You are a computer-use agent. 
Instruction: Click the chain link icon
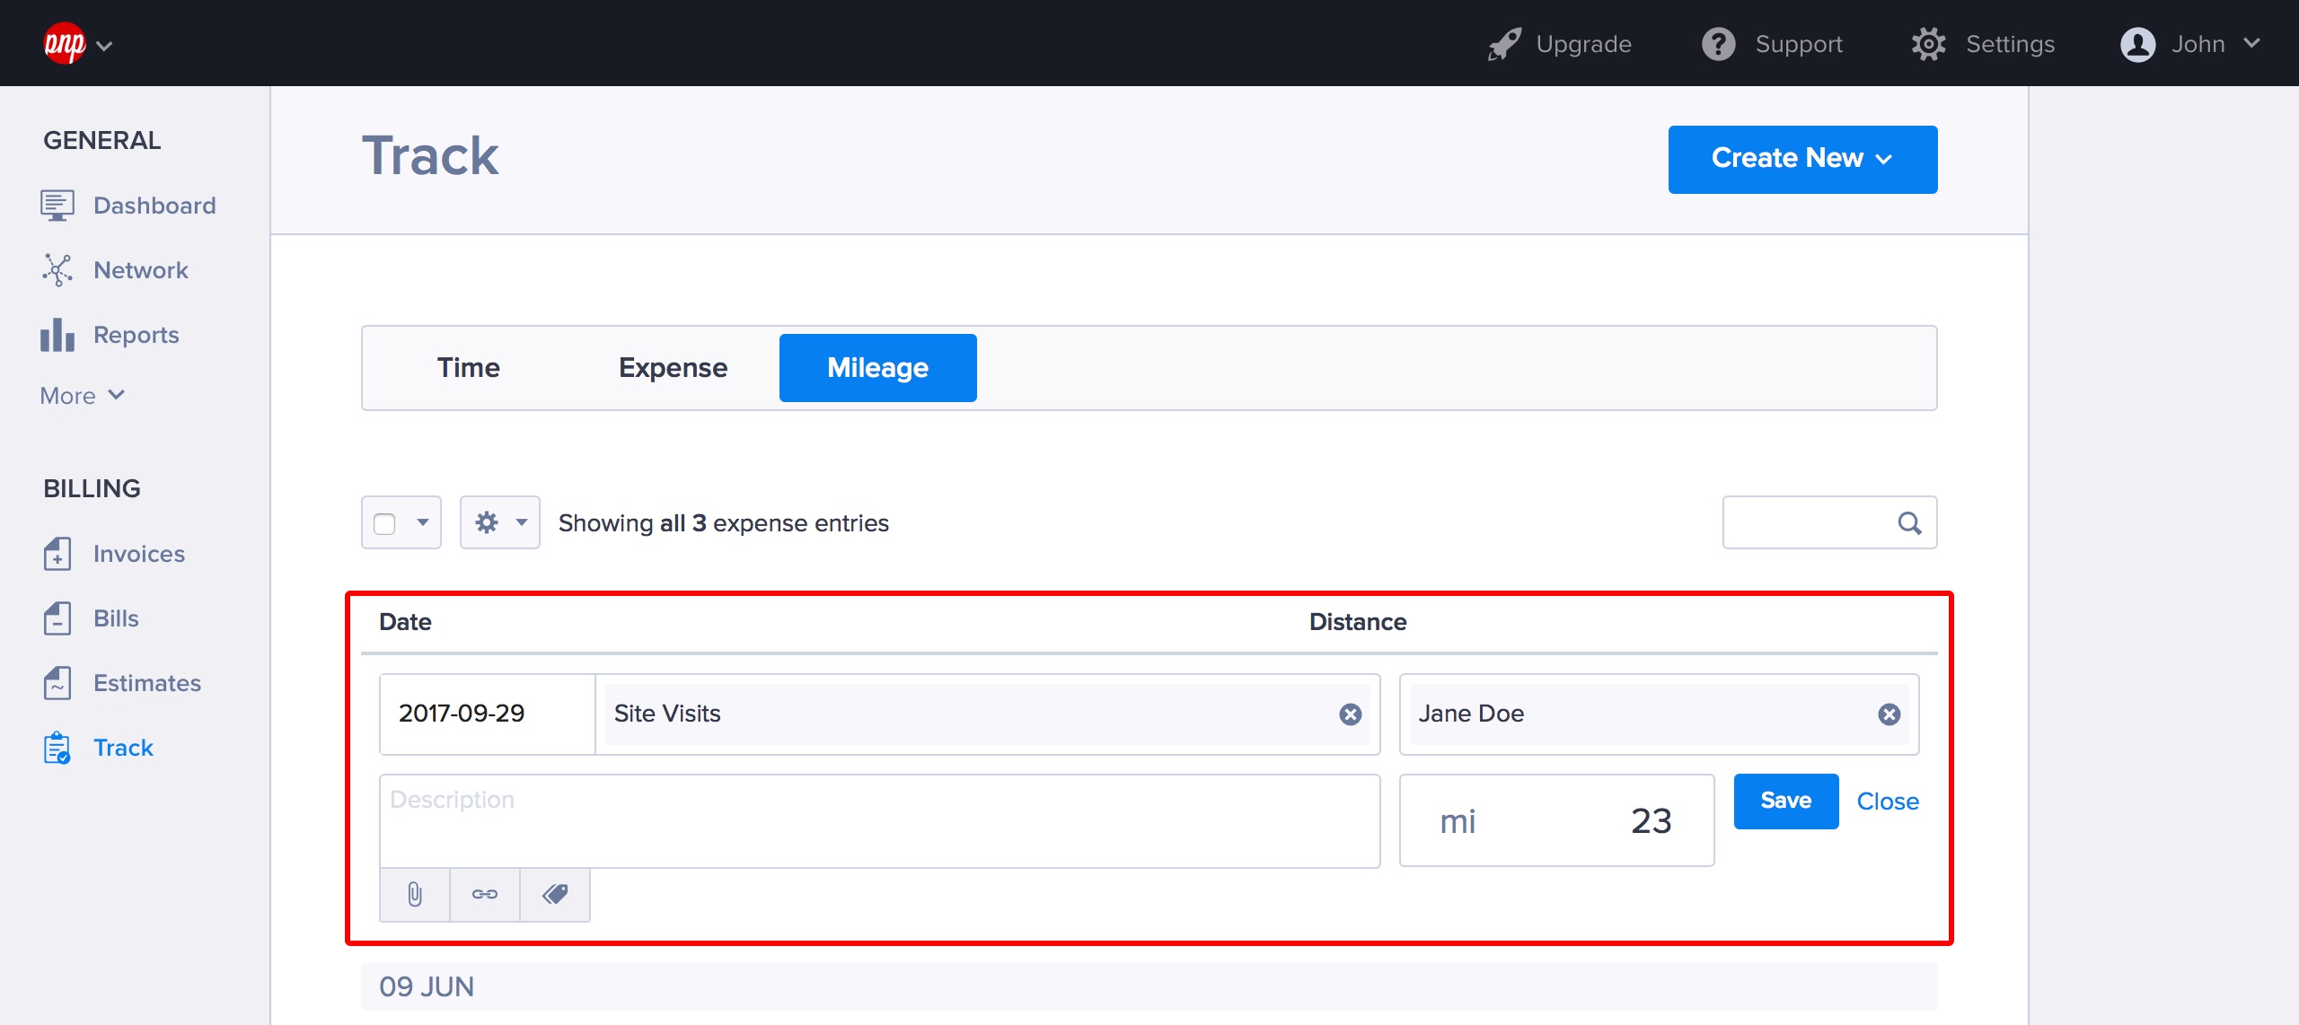(485, 894)
